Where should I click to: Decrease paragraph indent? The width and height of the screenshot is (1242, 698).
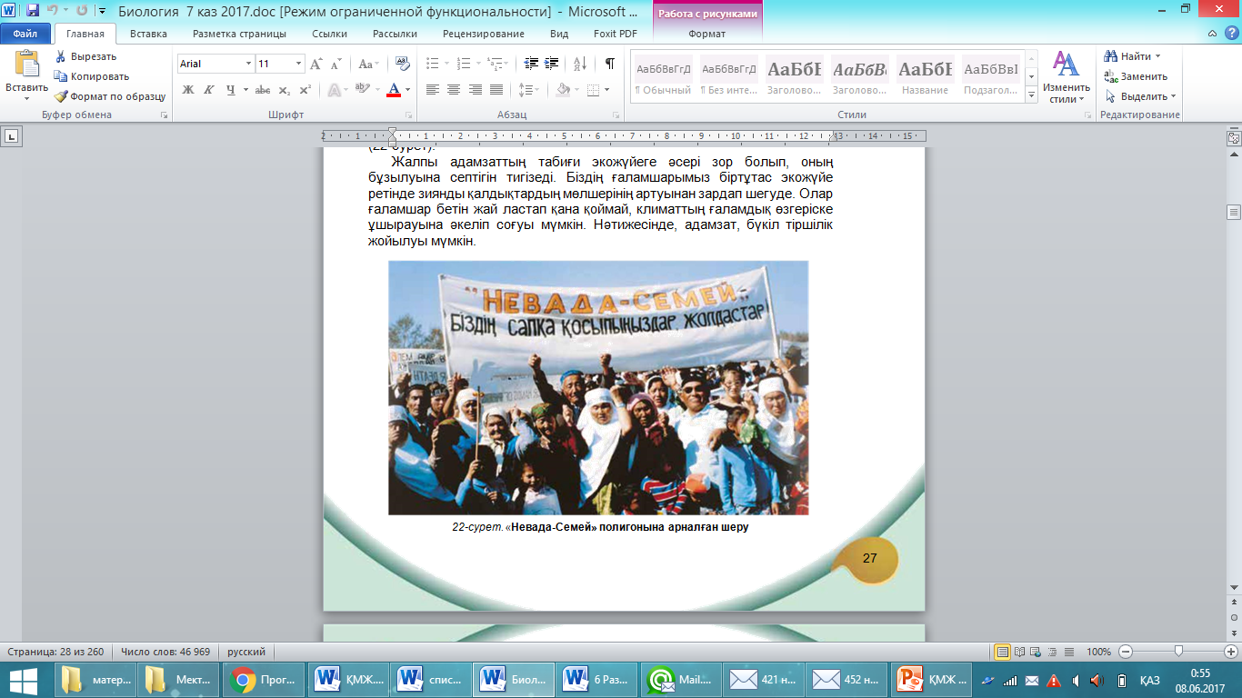pos(532,64)
